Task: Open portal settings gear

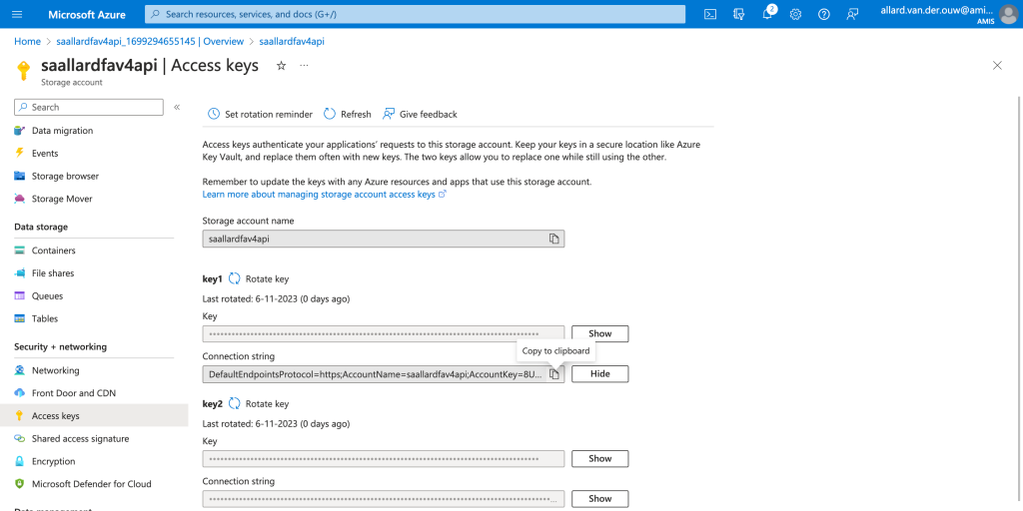Action: tap(795, 14)
